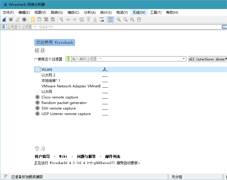Open the 无线(W) menu
Image resolution: width=227 pixels, height=180 pixels.
tap(139, 13)
